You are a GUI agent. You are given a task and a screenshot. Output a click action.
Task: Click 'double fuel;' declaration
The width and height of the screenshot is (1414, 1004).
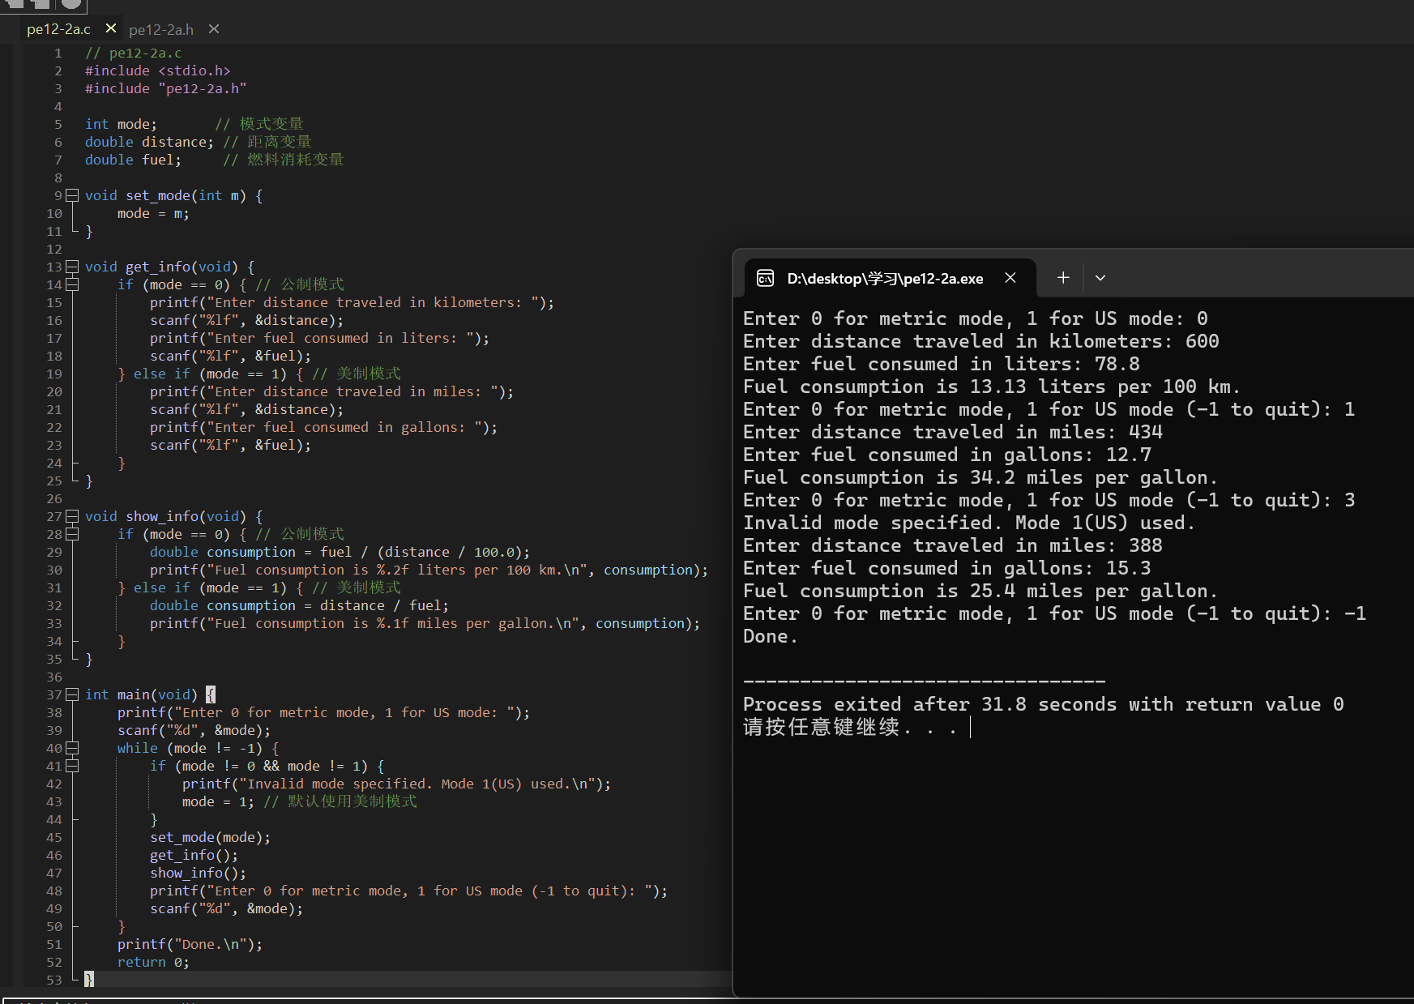click(134, 160)
